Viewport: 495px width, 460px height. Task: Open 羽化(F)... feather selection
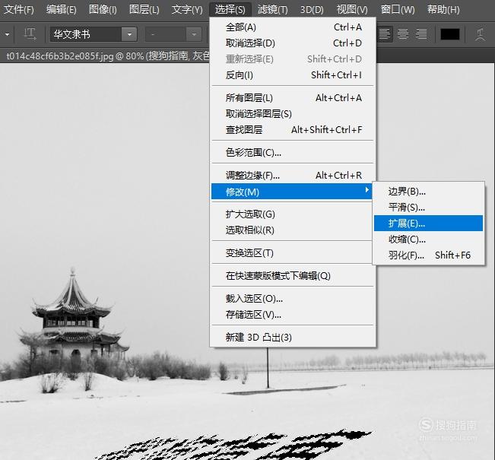click(428, 255)
